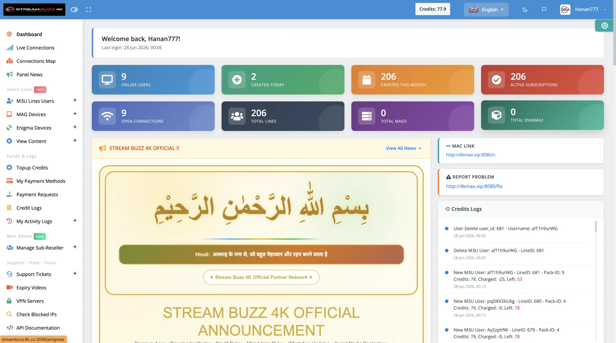This screenshot has height=343, width=616.
Task: Click the Credits Logs panel scrollbar
Action: pos(596,226)
